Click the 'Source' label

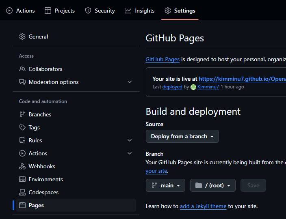[154, 124]
